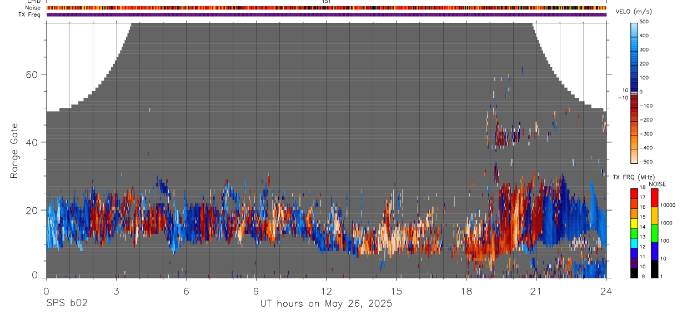Click the Noise row label at top left

(33, 8)
